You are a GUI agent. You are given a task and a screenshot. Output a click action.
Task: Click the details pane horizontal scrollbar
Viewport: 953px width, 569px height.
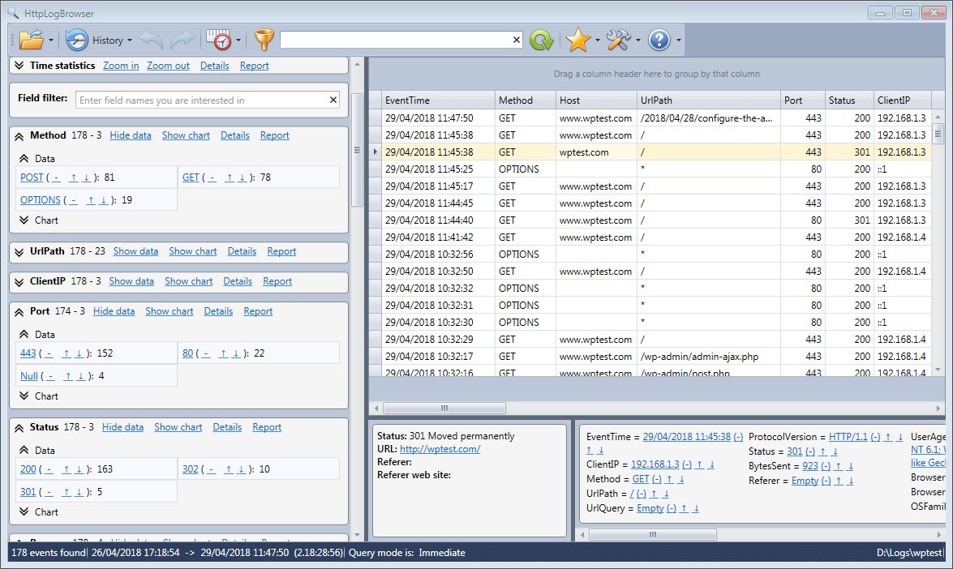coord(653,534)
